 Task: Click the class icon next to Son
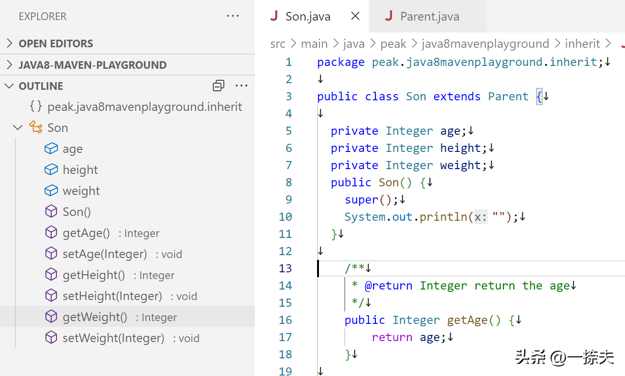click(35, 127)
